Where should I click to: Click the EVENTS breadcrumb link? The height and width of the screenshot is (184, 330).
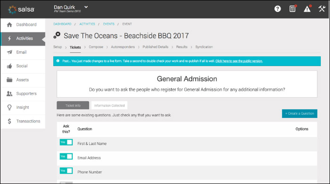click(108, 24)
